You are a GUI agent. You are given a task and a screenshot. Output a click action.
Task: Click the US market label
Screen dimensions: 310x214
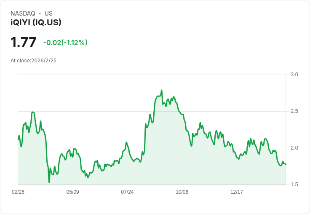click(48, 13)
